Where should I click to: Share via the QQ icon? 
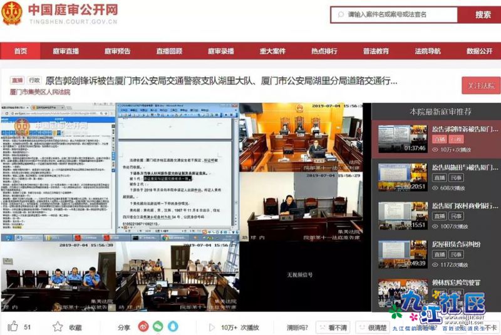tap(173, 326)
